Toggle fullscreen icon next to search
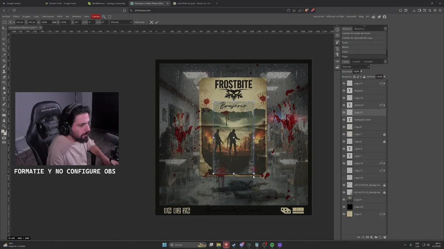444x249 pixels. pyautogui.click(x=110, y=17)
